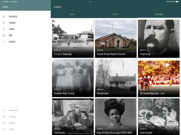Click the 303.55 mi distance label
Viewport: 181px width, 135px height.
[x=57, y=89]
